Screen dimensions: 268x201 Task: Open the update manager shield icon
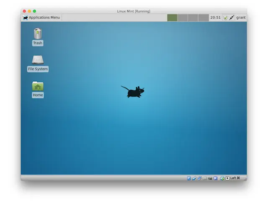click(x=225, y=18)
